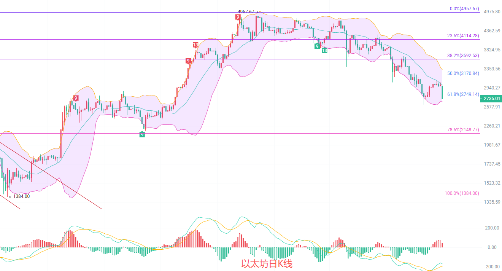Click the red 9 badge near the 4957.67 peak
The width and height of the screenshot is (502, 271).
(x=238, y=17)
